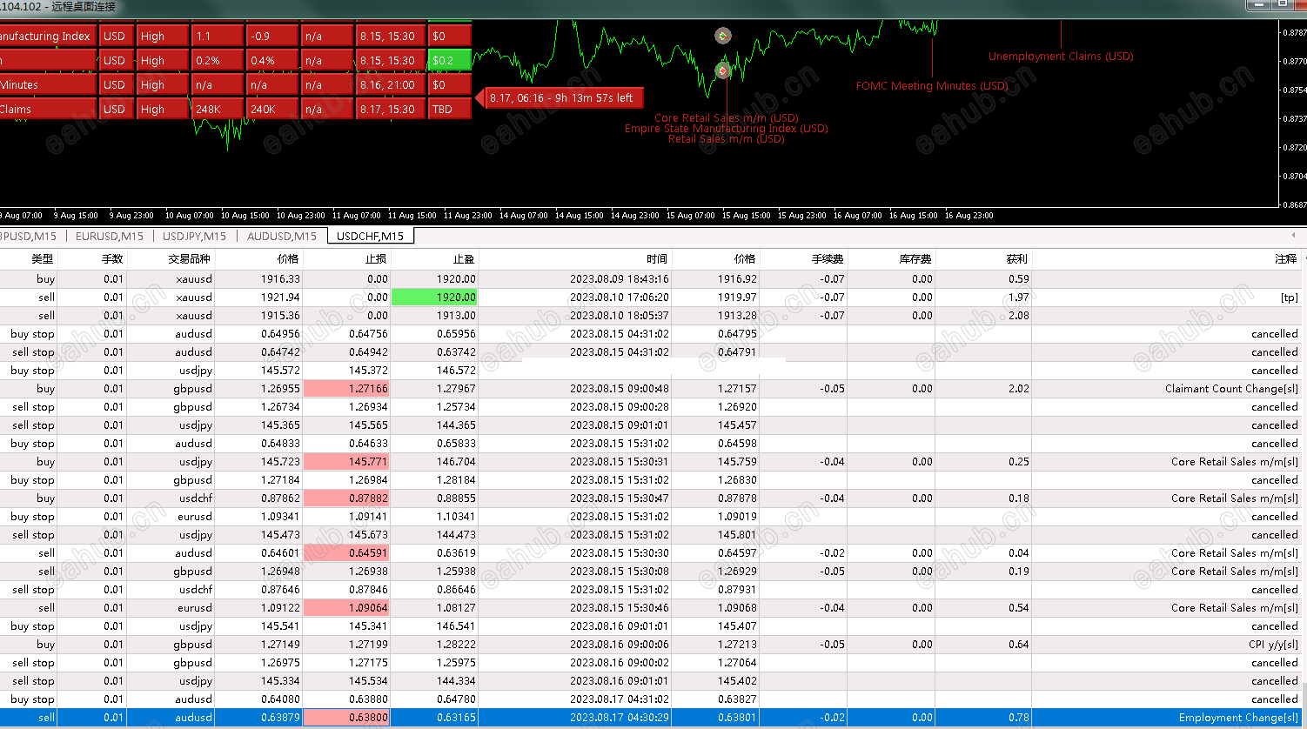Click the '8.16, 21:00' news time cell
The image size is (1307, 729).
click(390, 84)
